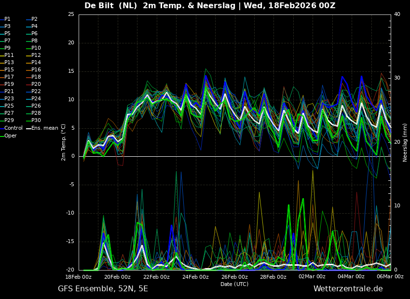
Task: Click the 24Feb 00z date tick label
Action: pyautogui.click(x=195, y=277)
